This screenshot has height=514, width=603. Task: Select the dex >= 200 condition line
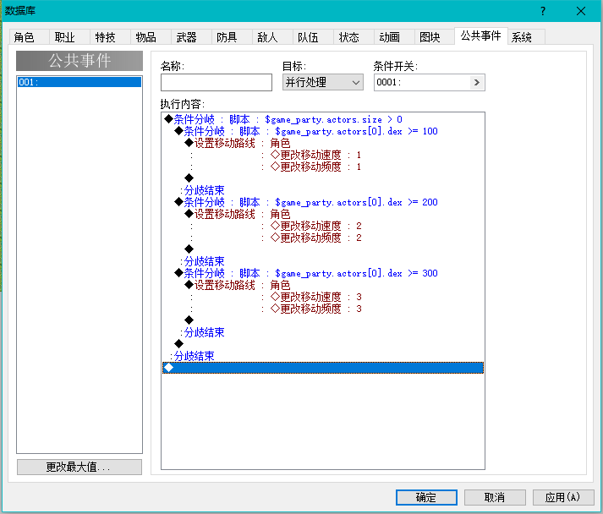click(323, 202)
